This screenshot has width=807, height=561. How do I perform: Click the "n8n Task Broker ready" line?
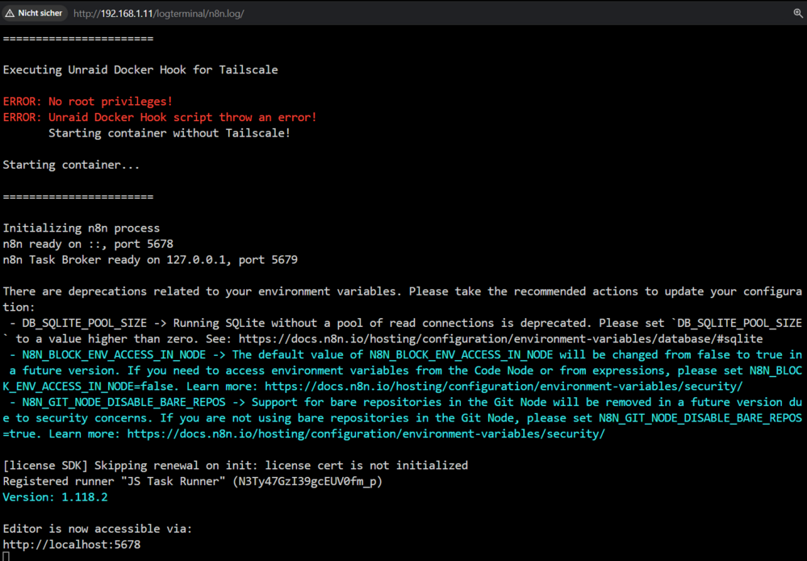(x=150, y=259)
